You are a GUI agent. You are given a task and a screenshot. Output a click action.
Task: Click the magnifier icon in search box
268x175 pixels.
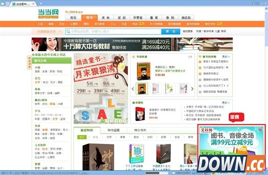point(68,31)
